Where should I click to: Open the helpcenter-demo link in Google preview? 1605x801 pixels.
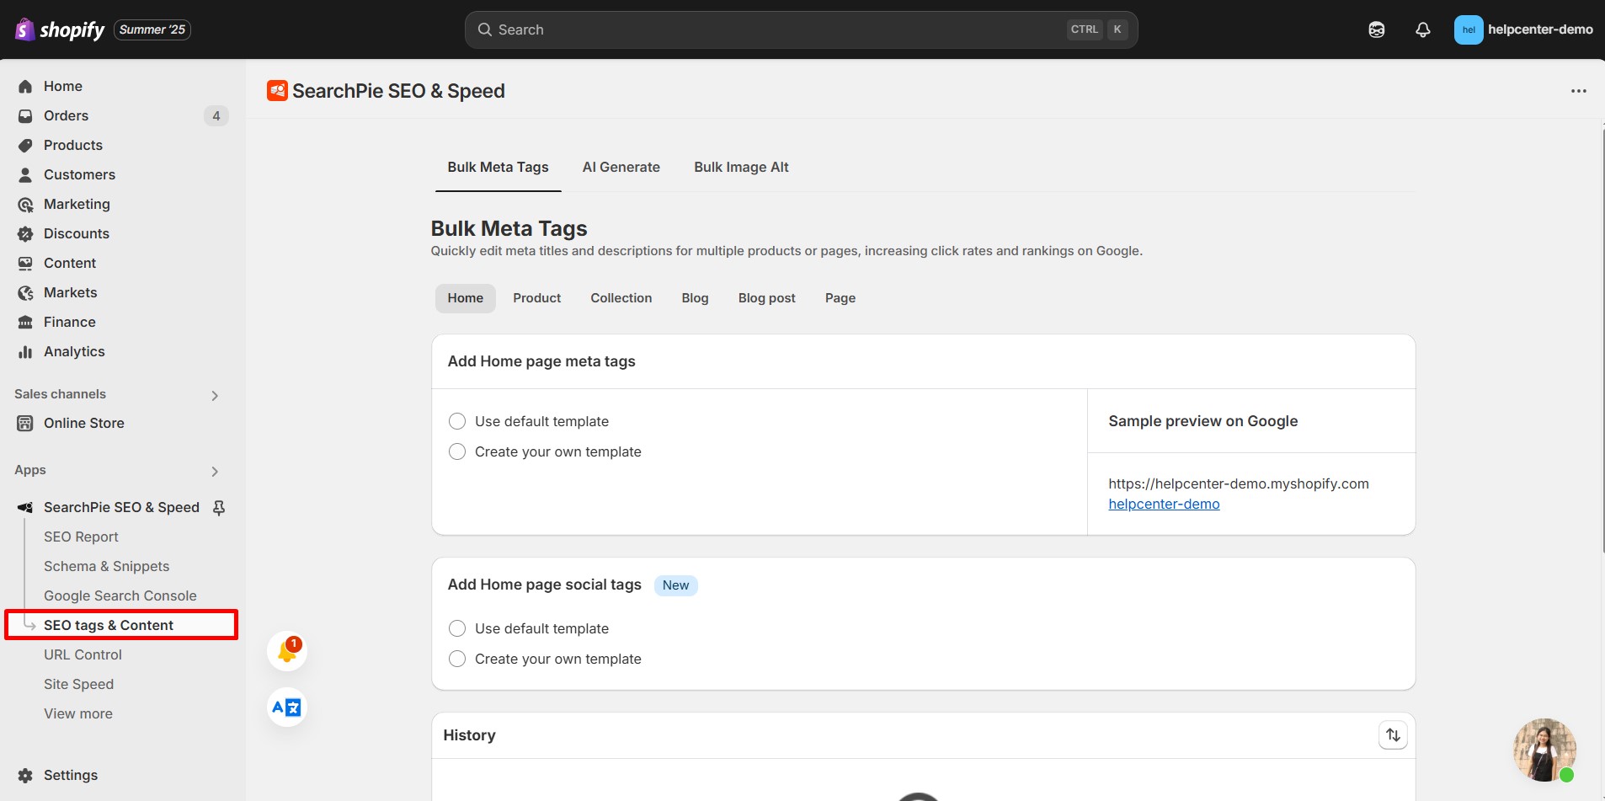1165,503
